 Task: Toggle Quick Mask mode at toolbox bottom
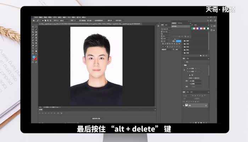point(33,62)
